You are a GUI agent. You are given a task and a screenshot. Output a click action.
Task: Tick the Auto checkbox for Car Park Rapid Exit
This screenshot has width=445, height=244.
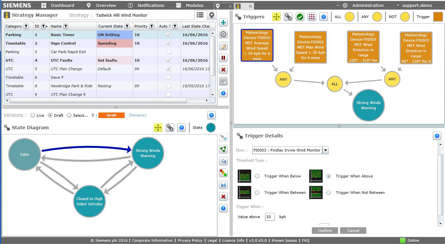click(169, 52)
